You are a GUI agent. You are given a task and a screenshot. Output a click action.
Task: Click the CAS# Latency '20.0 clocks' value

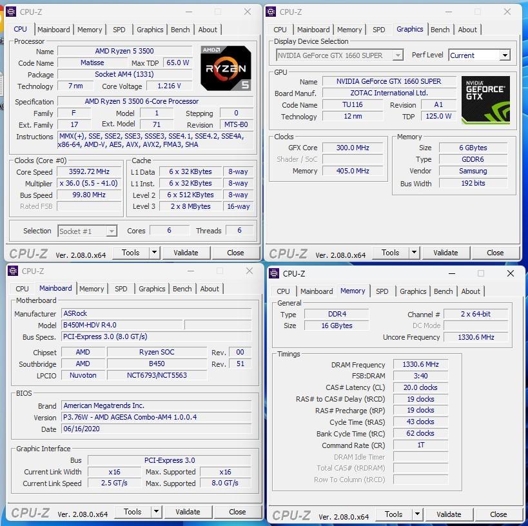point(420,387)
